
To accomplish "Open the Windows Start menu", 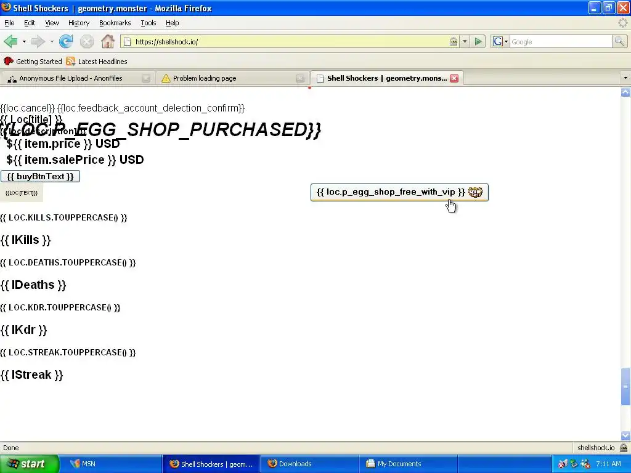I will [x=30, y=464].
